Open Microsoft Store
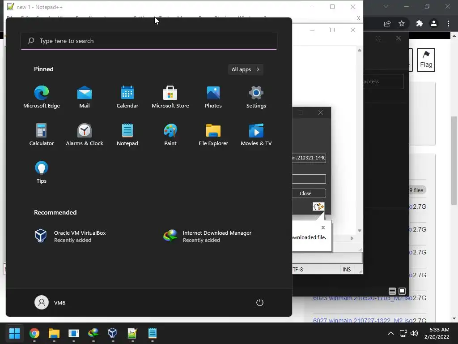Screen dimensions: 458x344 (x=170, y=97)
